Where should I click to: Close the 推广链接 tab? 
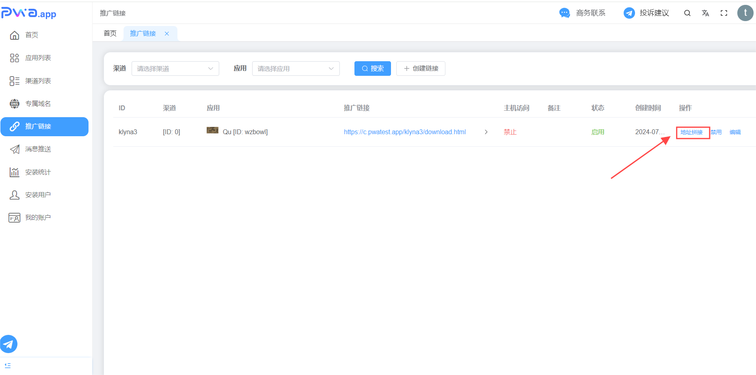pos(167,34)
